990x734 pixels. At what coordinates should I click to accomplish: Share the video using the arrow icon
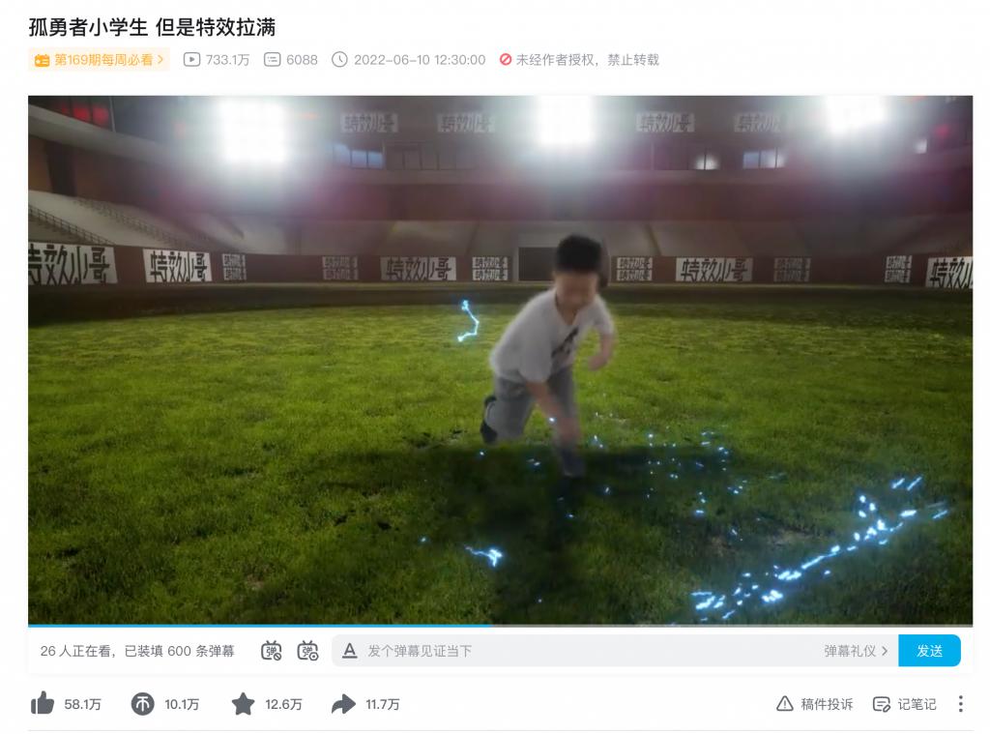343,704
